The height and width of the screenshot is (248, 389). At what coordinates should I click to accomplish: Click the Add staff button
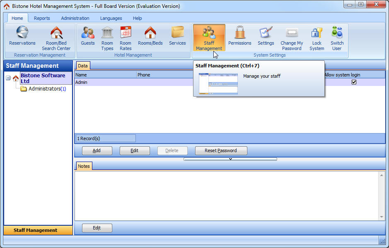(97, 150)
